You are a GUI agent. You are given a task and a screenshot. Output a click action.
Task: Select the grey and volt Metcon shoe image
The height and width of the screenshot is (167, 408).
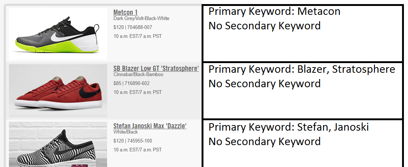click(x=58, y=34)
